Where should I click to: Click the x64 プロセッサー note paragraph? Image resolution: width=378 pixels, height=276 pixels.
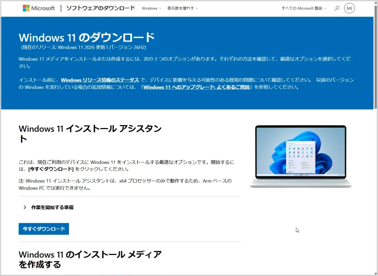point(125,184)
